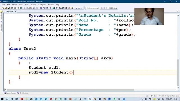Click the Manage Files toolbar icon
This screenshot has width=180, height=101.
[12, 8]
